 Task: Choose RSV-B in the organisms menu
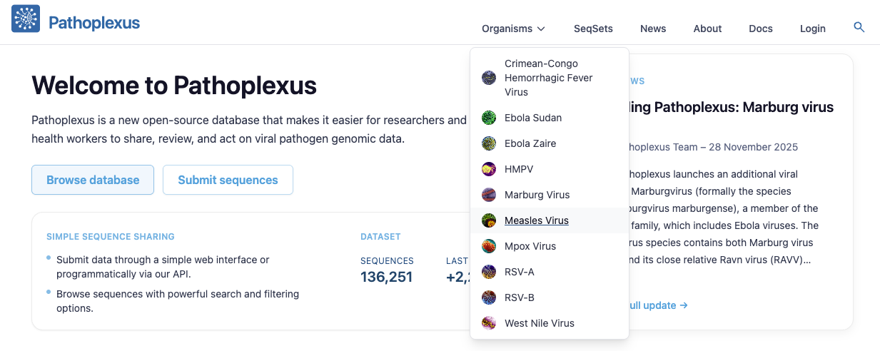(519, 297)
